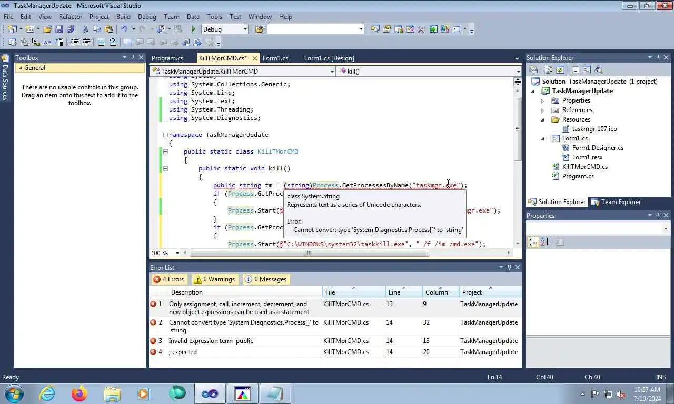Click the Categorized icon in Properties panel
The width and height of the screenshot is (674, 404).
(533, 242)
